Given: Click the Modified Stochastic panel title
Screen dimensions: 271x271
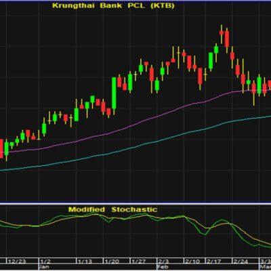Looking at the screenshot, I should pos(112,209).
